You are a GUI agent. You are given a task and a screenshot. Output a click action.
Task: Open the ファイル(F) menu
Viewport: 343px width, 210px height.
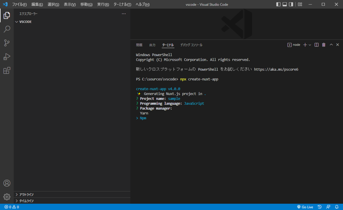tap(19, 5)
